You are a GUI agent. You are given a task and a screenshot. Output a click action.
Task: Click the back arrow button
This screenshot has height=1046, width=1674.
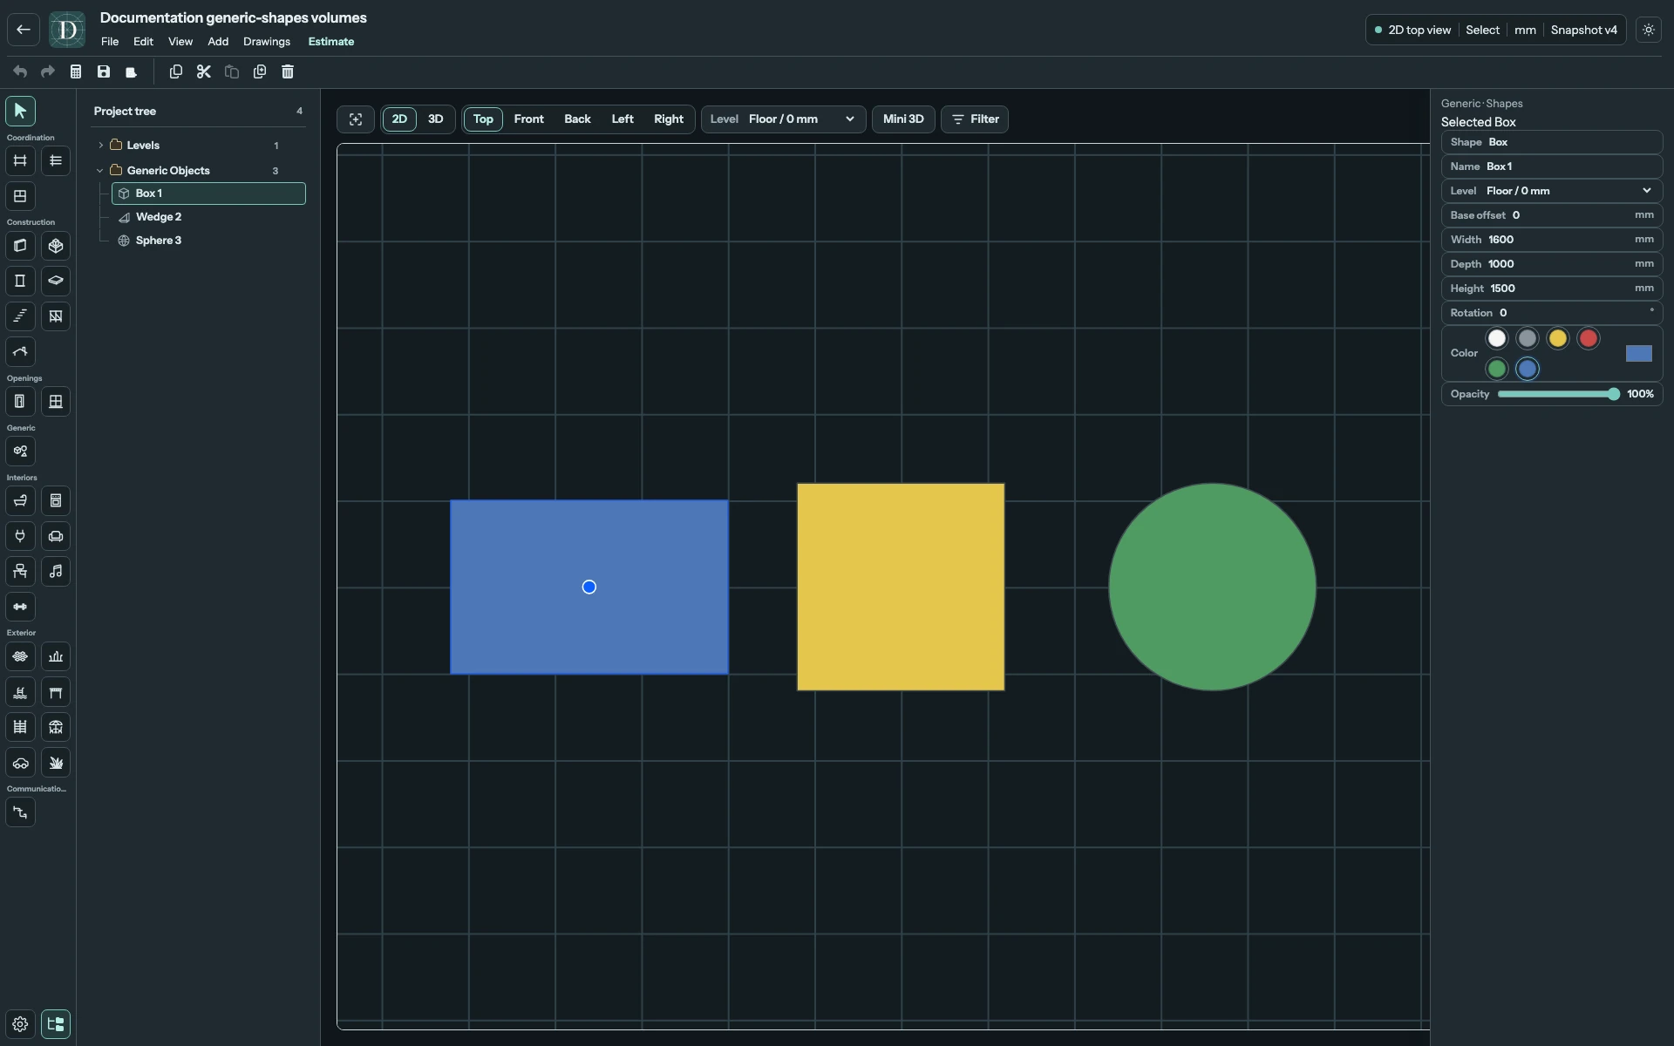coord(24,30)
